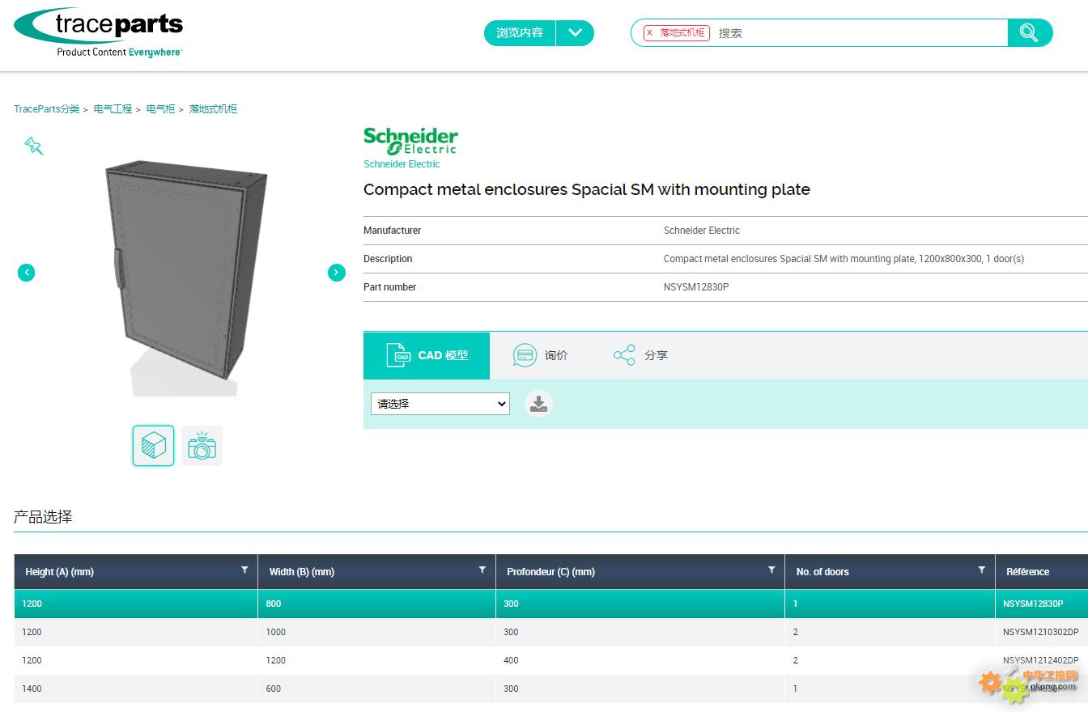Filter the No. of doors column
Screen dimensions: 1088x712
pos(982,570)
